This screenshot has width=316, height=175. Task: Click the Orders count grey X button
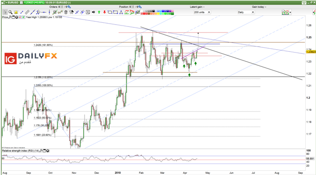62,7
